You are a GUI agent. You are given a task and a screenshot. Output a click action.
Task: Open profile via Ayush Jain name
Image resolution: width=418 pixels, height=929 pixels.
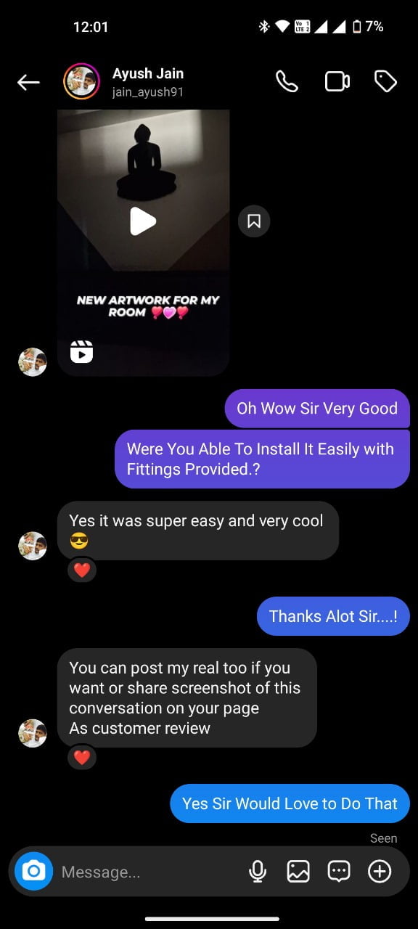coord(148,73)
